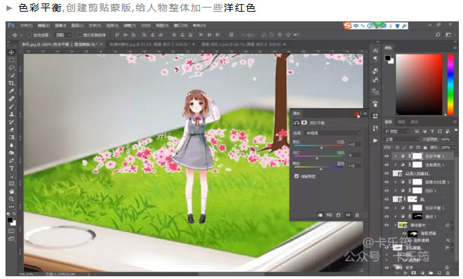Click the mask icon in Properties header
This screenshot has width=463, height=279.
[304, 123]
